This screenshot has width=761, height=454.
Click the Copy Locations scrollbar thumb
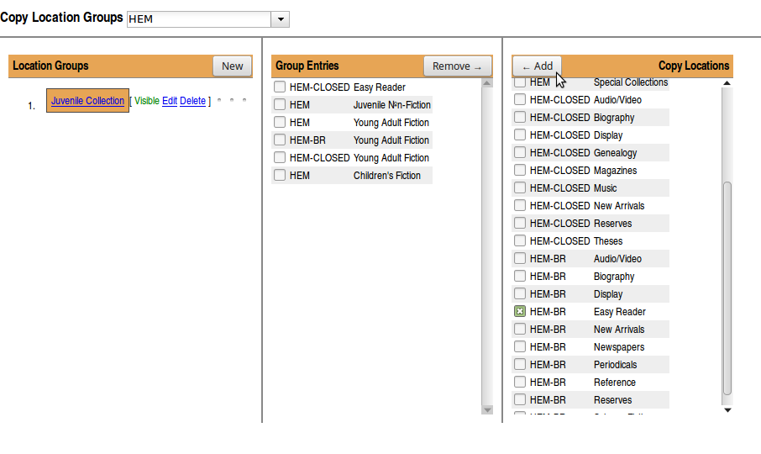point(727,288)
